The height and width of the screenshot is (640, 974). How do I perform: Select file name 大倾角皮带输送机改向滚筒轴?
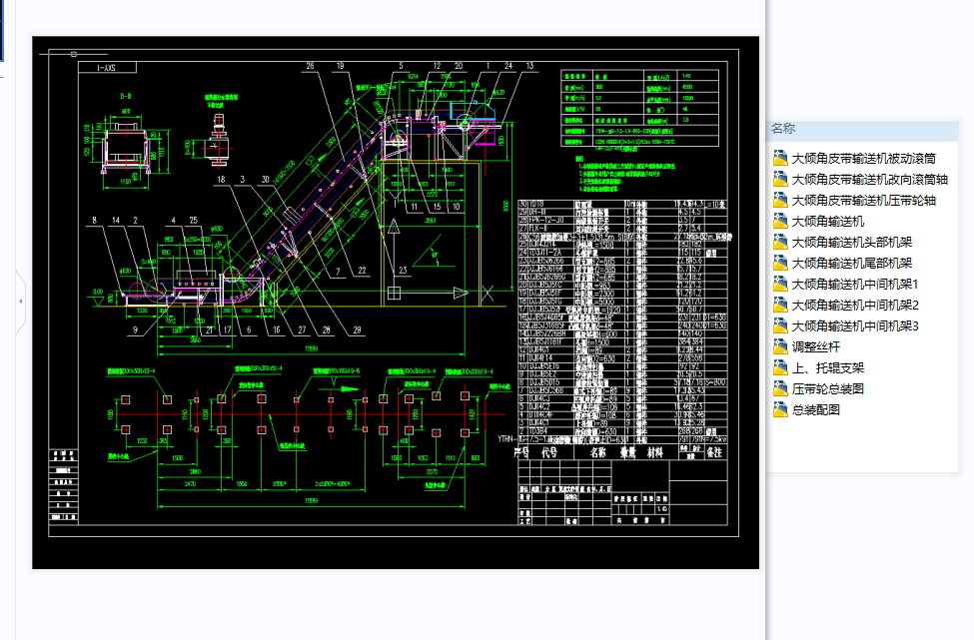click(870, 180)
